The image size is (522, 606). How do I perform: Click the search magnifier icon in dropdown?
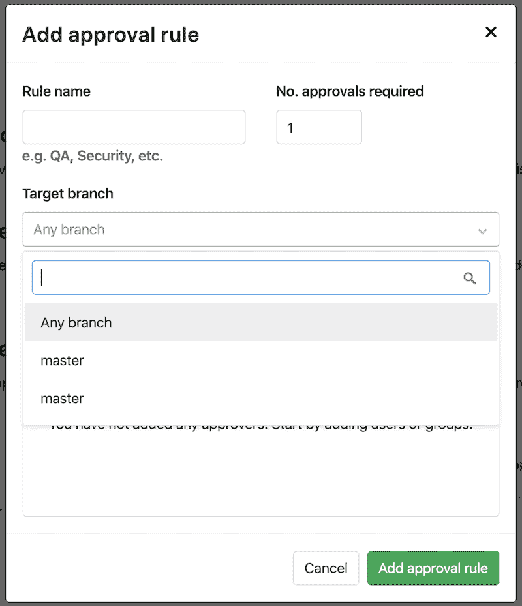[470, 279]
